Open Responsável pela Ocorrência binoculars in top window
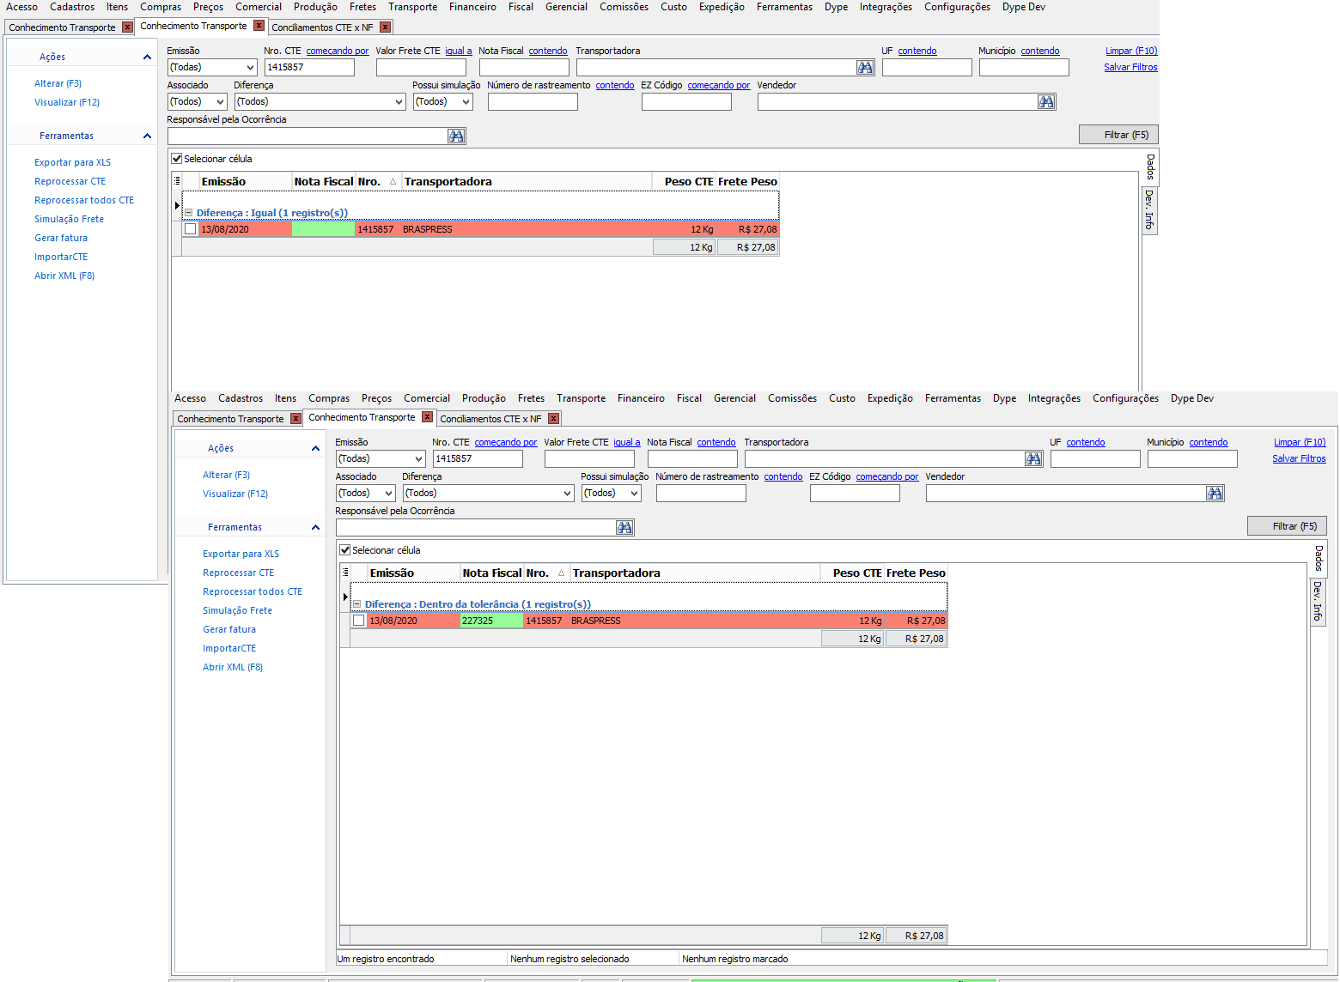1340x982 pixels. [456, 136]
